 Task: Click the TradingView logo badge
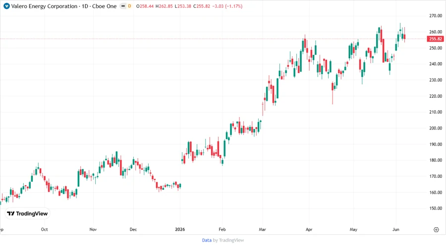(27, 213)
